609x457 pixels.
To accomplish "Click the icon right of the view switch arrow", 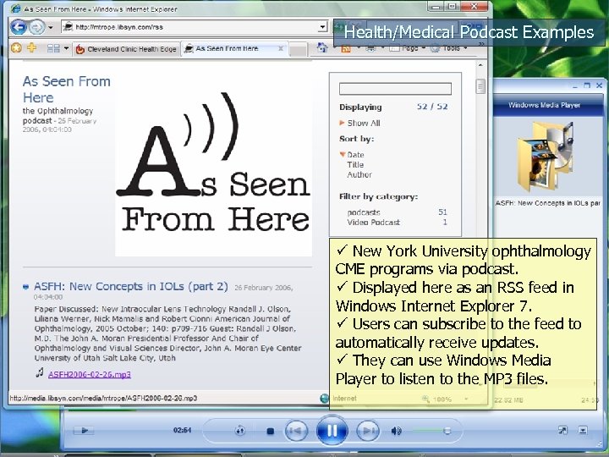I will pos(583,430).
